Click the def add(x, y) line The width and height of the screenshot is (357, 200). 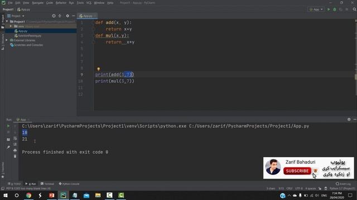[x=113, y=22]
